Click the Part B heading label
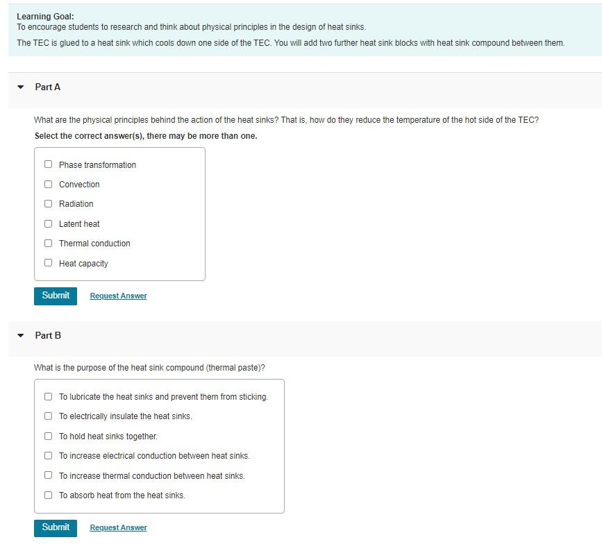Viewport: 602px width, 551px height. (x=47, y=335)
